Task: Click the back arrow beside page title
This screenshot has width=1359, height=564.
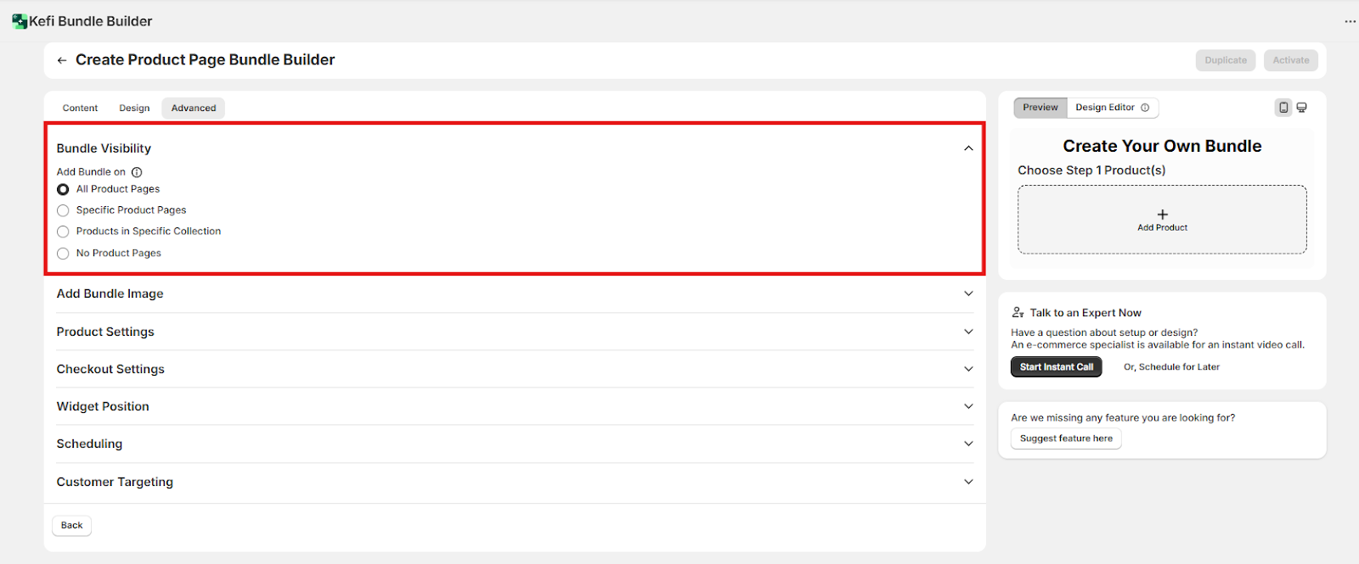Action: click(x=62, y=60)
